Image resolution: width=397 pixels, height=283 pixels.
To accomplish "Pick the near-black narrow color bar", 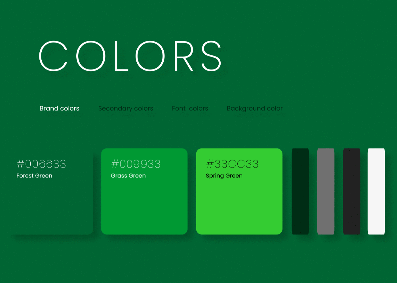I will (352, 191).
